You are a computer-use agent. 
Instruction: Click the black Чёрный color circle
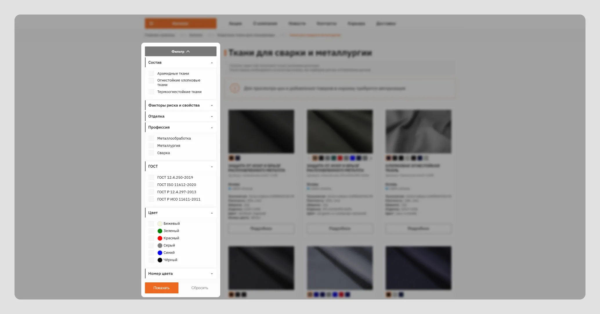point(160,260)
